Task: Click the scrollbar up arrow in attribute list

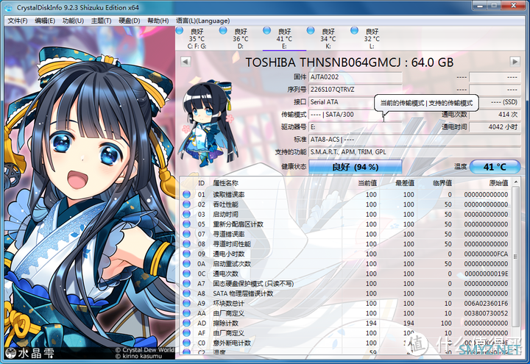Action: pyautogui.click(x=516, y=182)
